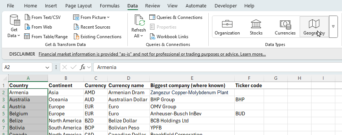Expand the Data Types gallery
The width and height of the screenshot is (342, 135).
click(333, 27)
